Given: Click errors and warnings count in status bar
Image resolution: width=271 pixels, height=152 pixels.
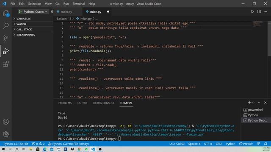Looking at the screenshot, I should click(38, 144).
